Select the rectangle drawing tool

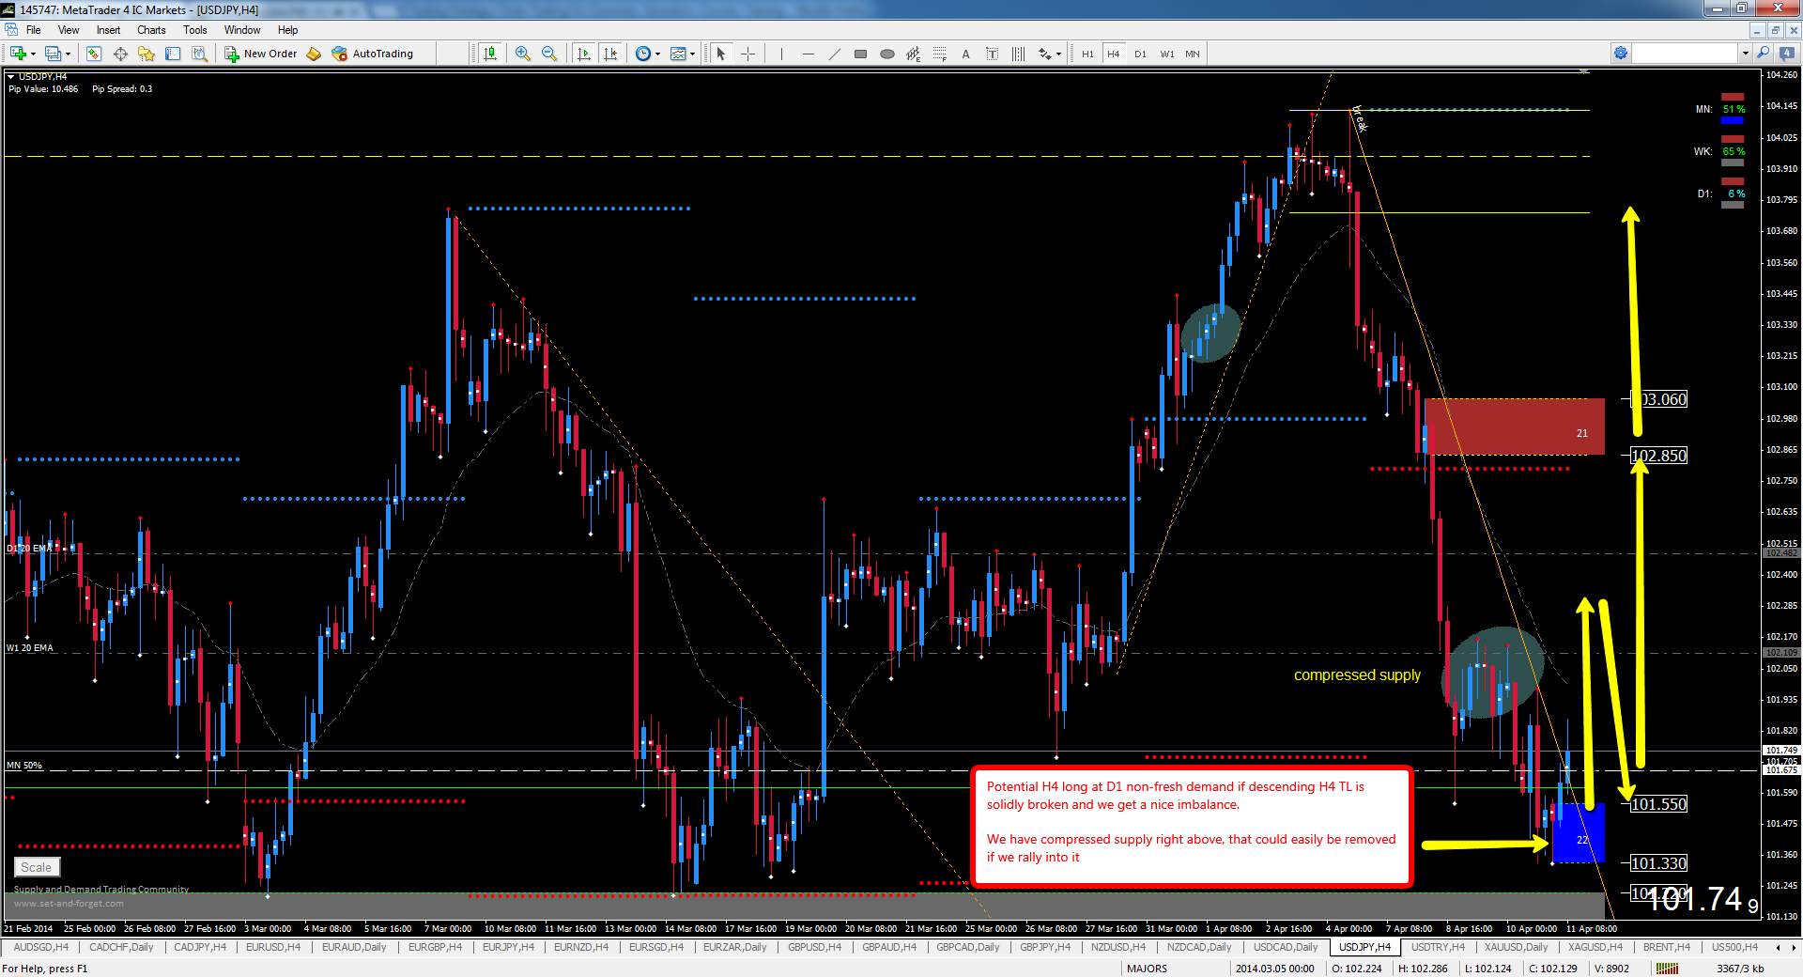point(860,54)
